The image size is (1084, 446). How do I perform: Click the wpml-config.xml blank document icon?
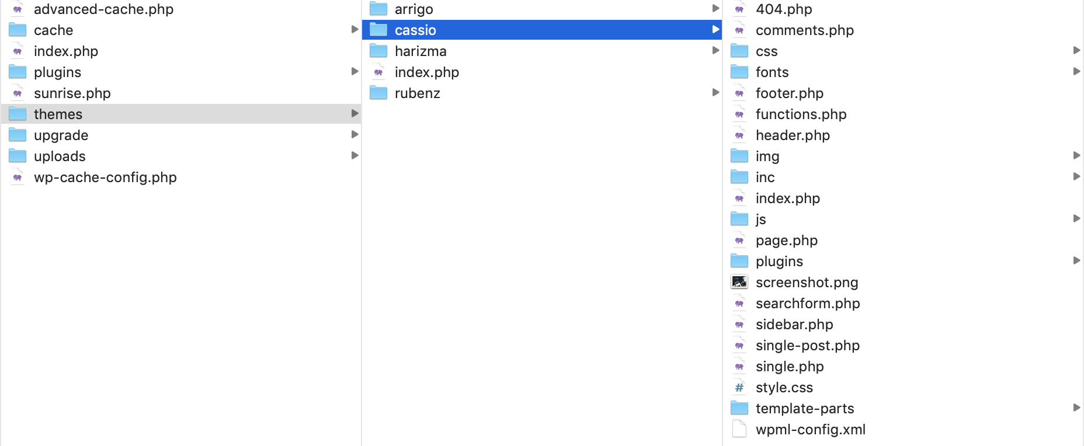point(739,429)
